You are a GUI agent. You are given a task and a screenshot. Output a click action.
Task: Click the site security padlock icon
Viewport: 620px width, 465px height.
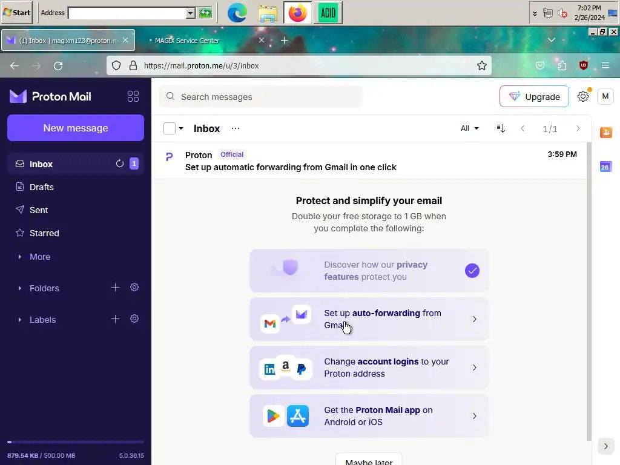coord(133,65)
